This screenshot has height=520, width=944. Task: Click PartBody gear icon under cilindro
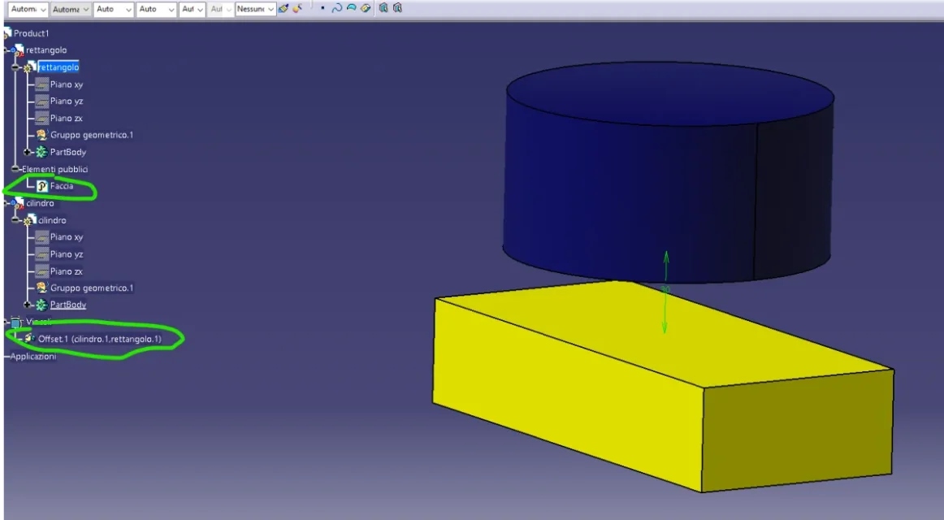coord(41,305)
